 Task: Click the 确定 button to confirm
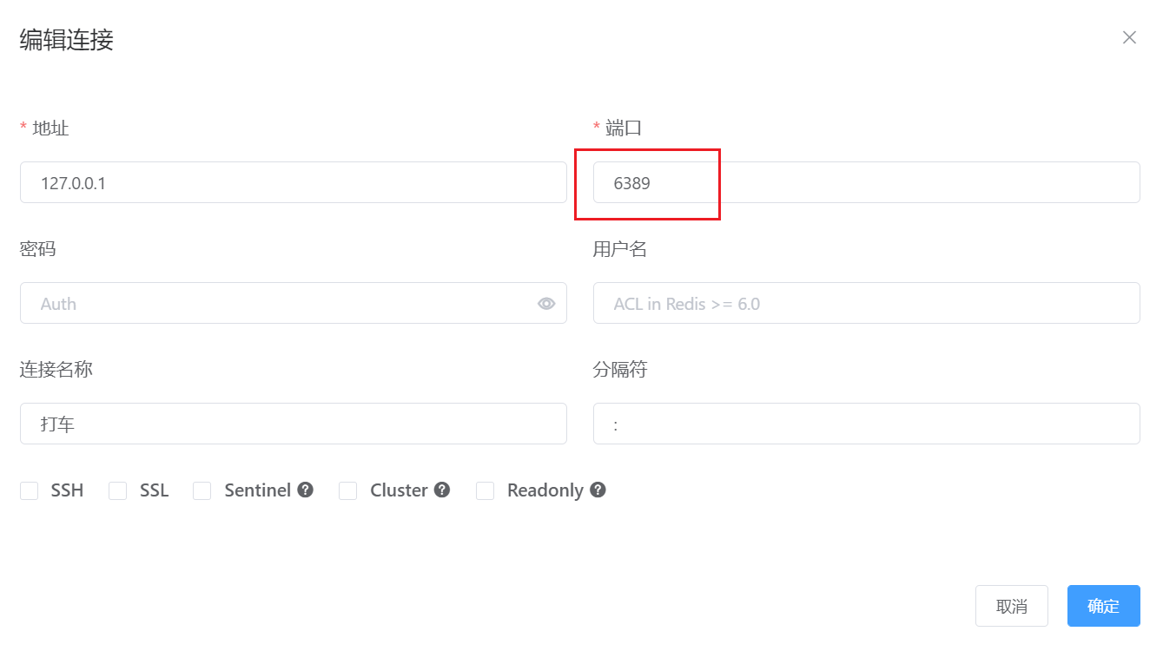[x=1103, y=606]
